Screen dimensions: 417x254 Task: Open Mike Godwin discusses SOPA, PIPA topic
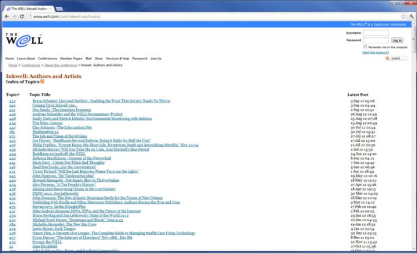coord(86,211)
